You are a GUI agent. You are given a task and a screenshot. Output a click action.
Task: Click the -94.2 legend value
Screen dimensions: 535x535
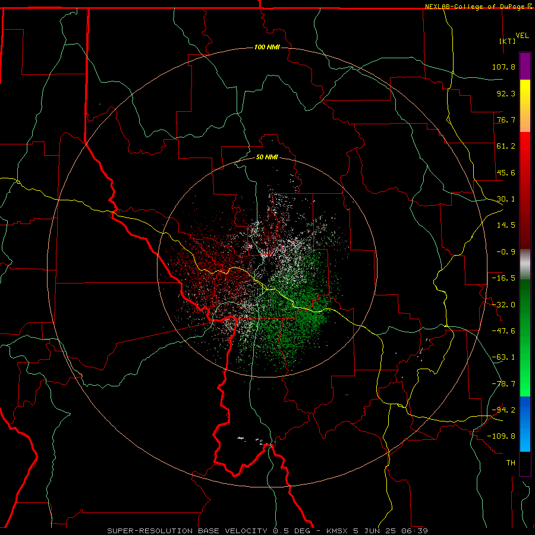[x=503, y=410]
